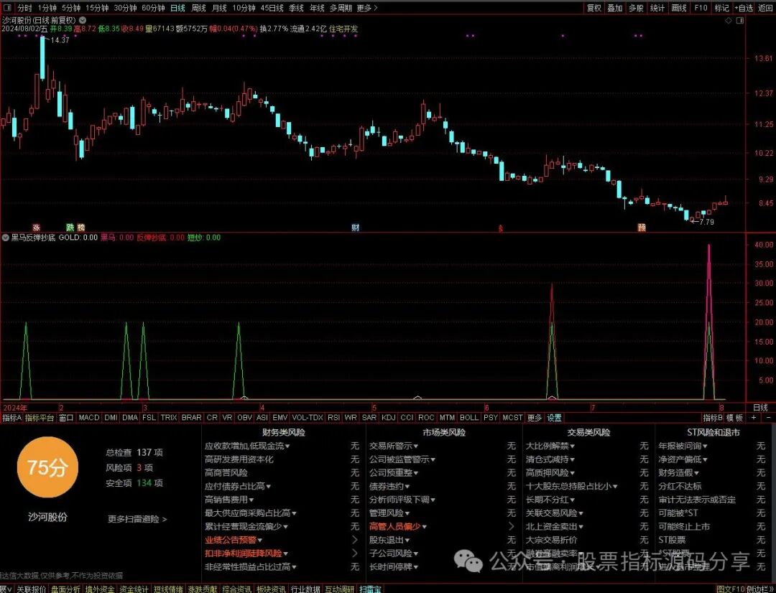This screenshot has width=776, height=593.
Task: Open the 画线 drawing tool
Action: 679,8
